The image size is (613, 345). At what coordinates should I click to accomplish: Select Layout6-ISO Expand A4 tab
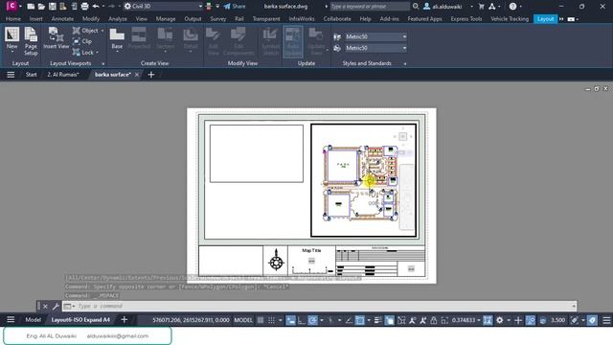[x=80, y=319]
